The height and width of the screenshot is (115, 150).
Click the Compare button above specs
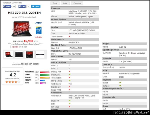[x=77, y=3]
